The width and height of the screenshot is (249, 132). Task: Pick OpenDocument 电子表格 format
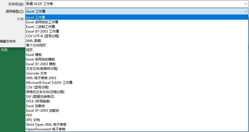click(137, 129)
